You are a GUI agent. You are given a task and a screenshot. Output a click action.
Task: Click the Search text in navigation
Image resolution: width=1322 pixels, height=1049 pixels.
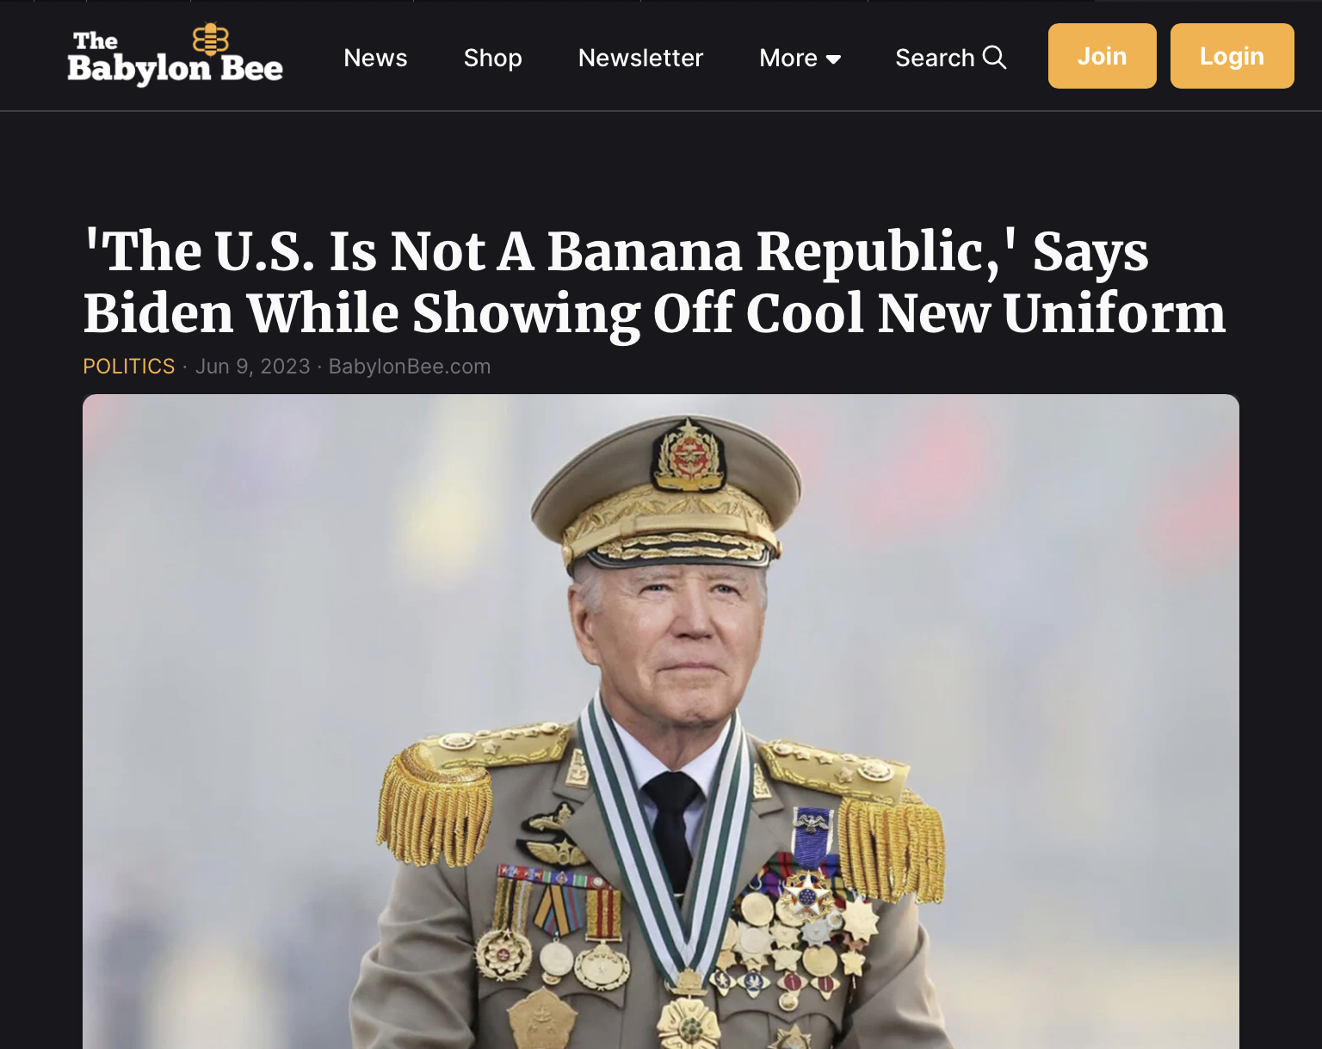(x=935, y=58)
